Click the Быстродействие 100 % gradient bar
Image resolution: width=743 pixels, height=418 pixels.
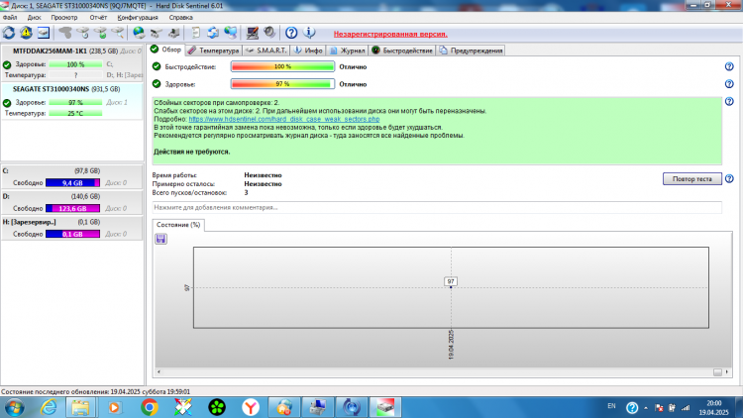pos(282,66)
